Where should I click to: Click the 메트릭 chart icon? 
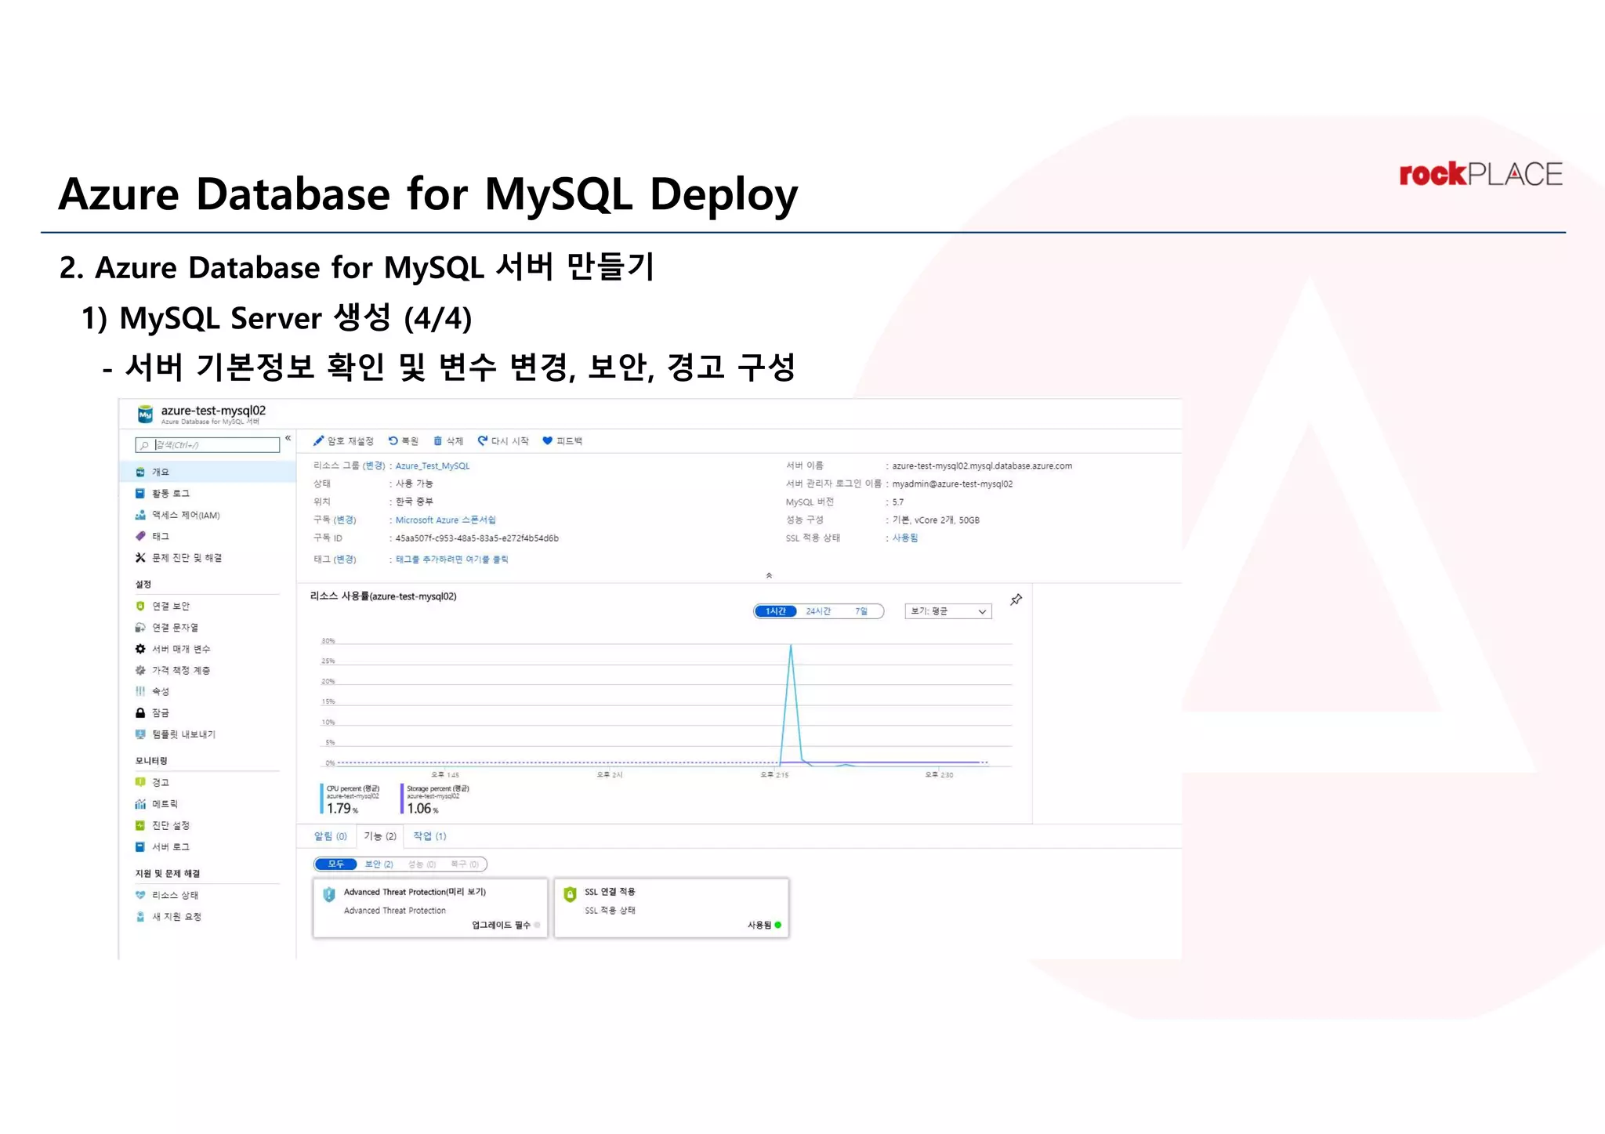140,803
